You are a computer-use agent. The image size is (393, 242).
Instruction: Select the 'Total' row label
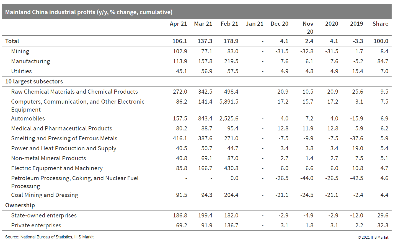(x=12, y=41)
